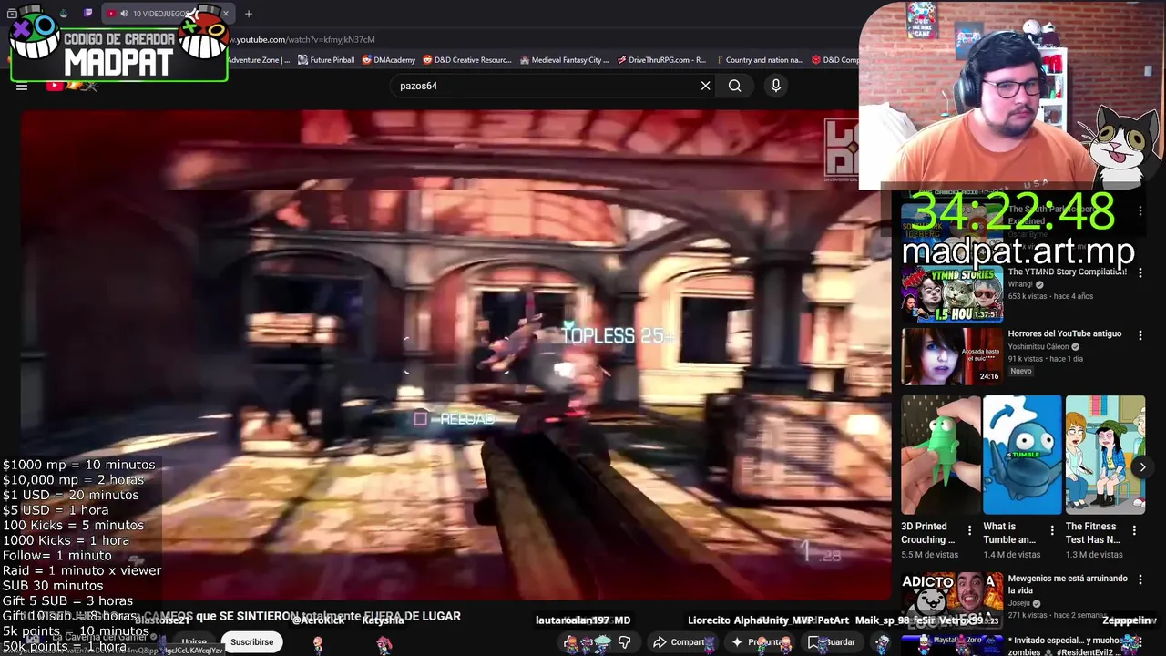Visit the Whang! channel name

[1020, 284]
